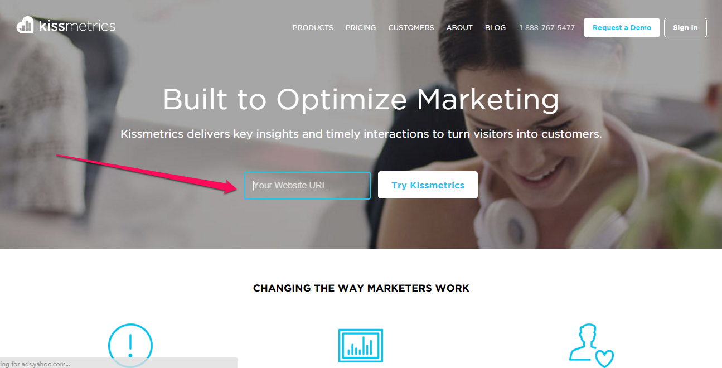Click the kissmetrics wordmark text

(x=77, y=26)
